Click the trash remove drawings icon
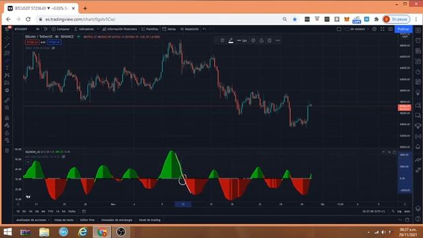 point(7,151)
